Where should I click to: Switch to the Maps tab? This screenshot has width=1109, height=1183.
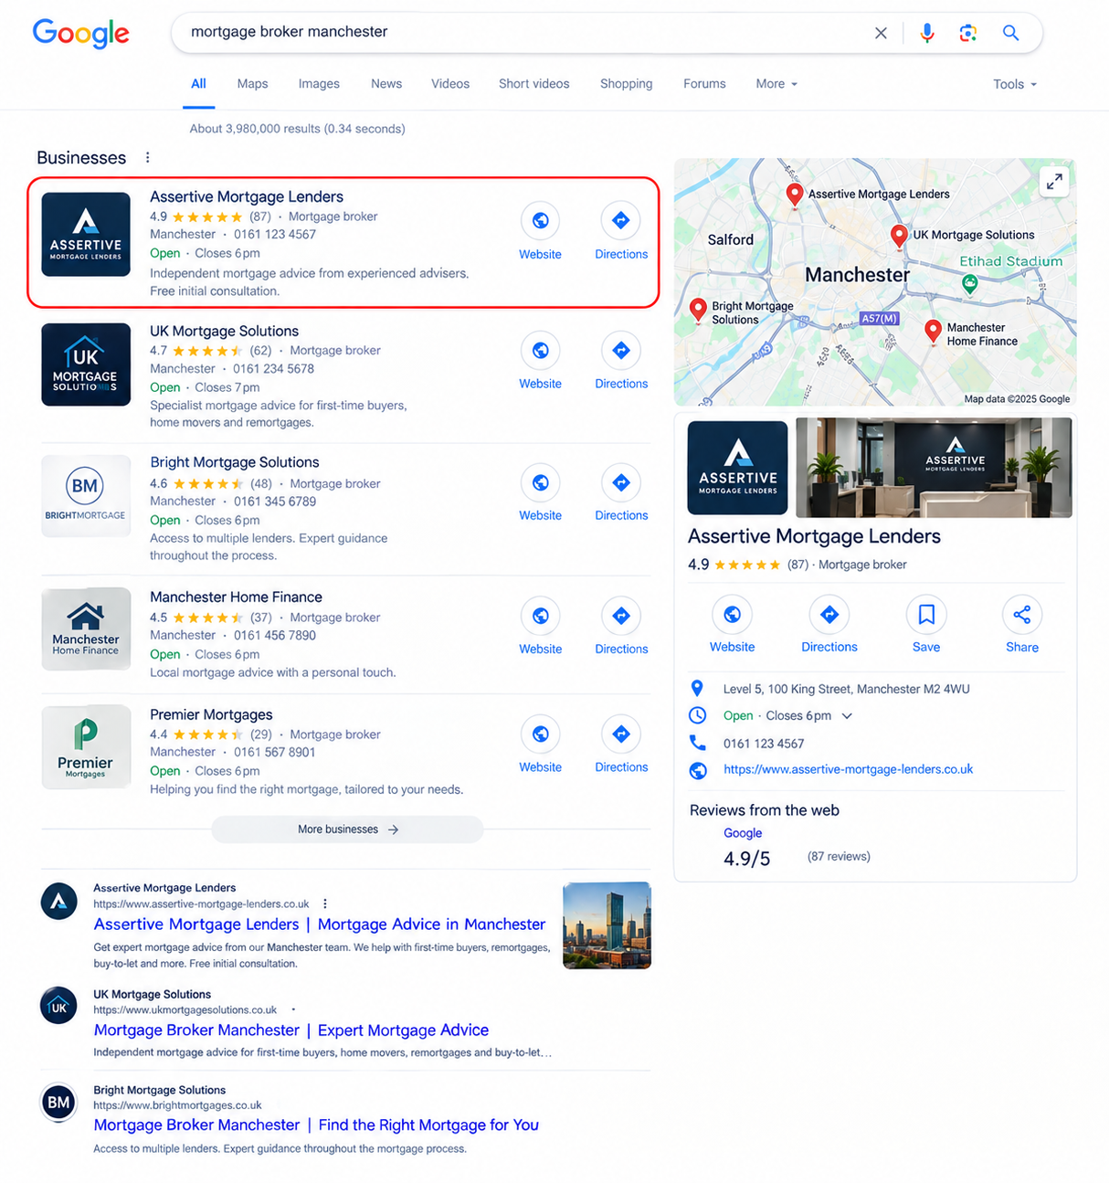tap(252, 84)
